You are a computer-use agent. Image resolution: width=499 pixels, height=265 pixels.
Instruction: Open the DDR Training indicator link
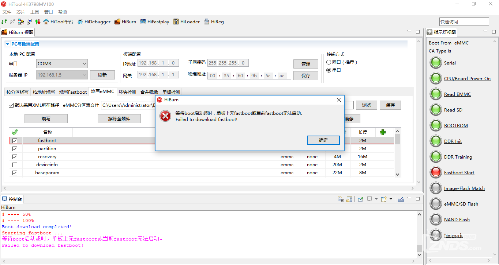pyautogui.click(x=458, y=157)
